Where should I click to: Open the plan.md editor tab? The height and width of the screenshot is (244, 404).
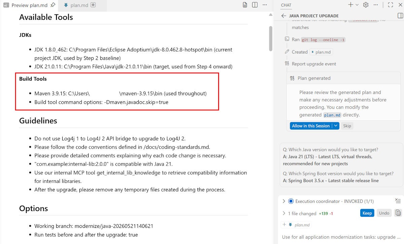(x=80, y=5)
